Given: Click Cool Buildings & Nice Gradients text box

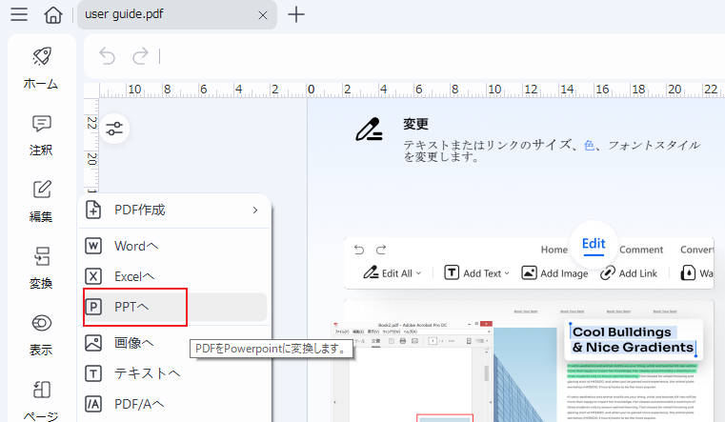Looking at the screenshot, I should (633, 340).
